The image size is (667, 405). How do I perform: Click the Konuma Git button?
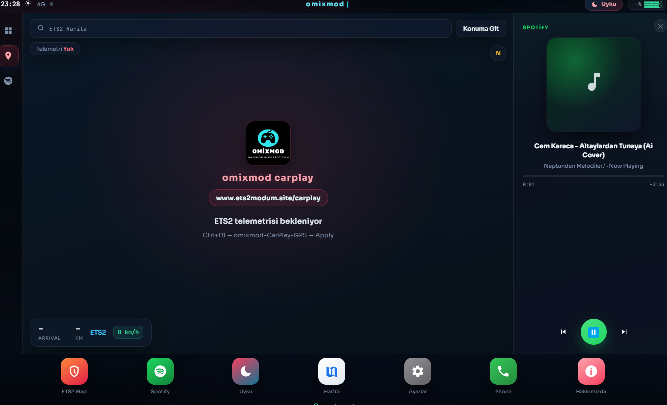tap(481, 28)
